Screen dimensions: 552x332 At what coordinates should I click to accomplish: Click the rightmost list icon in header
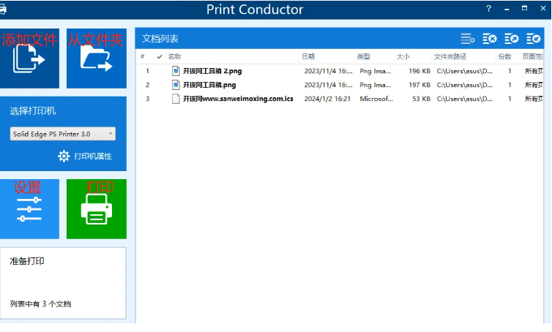(x=533, y=39)
